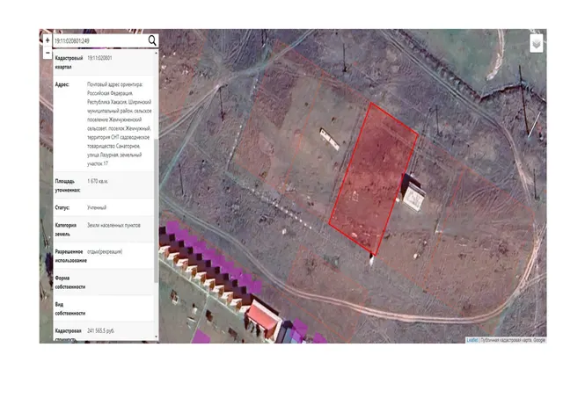Click the 'Адрес:' label
The width and height of the screenshot is (563, 398).
pyautogui.click(x=62, y=84)
